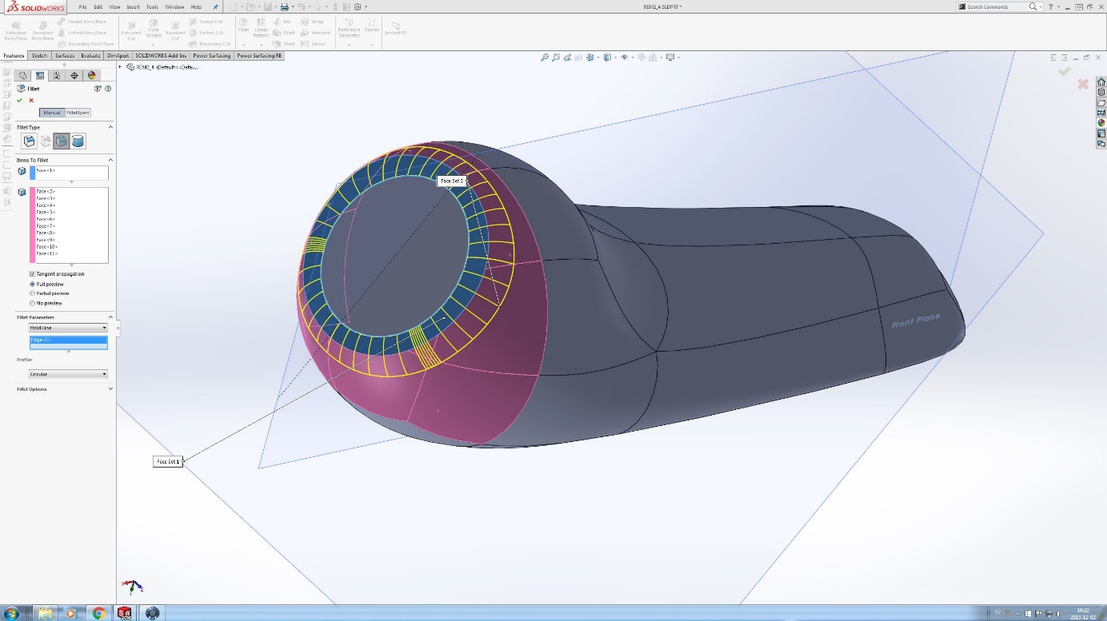Viewport: 1107px width, 621px height.
Task: Select Face<5> in the faces list
Action: pyautogui.click(x=46, y=212)
